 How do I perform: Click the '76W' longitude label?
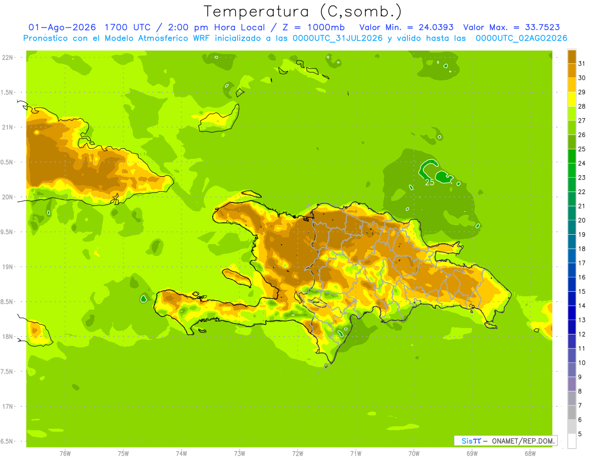point(65,453)
